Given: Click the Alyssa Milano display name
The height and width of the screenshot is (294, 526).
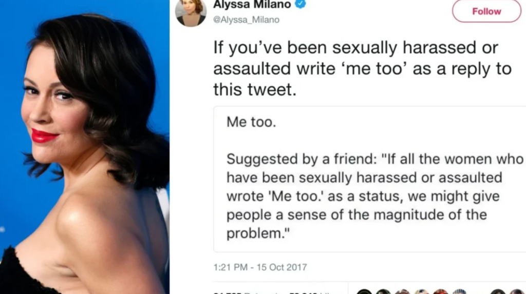Looking at the screenshot, I should coord(252,5).
